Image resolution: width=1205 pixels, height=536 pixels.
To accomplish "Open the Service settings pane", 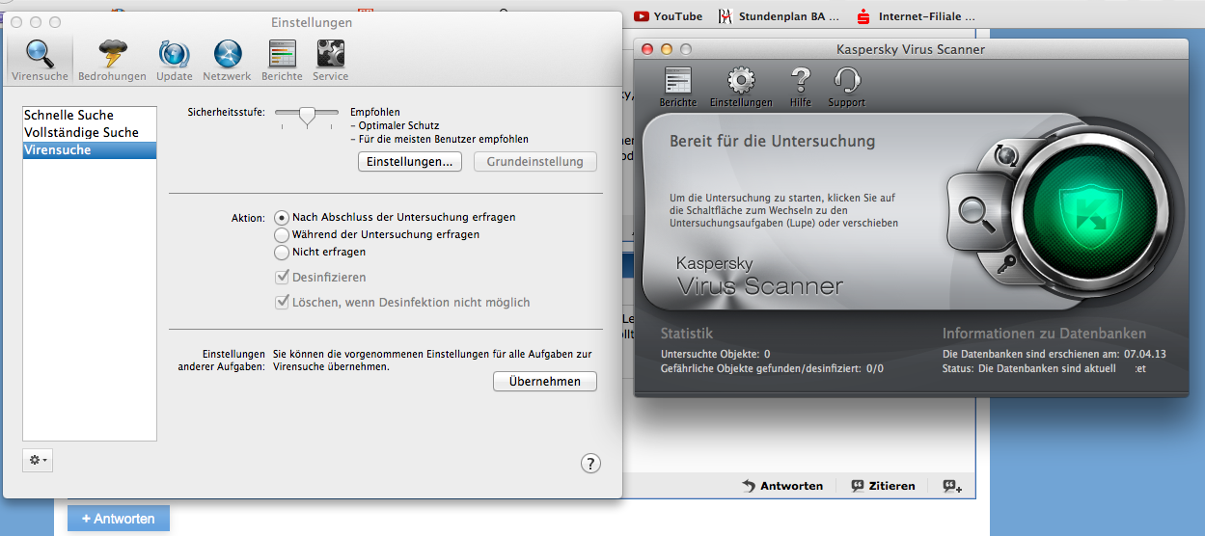I will tap(331, 61).
